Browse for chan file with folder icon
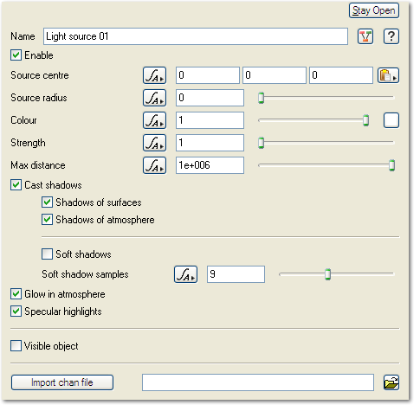This screenshot has width=420, height=411. pyautogui.click(x=391, y=383)
